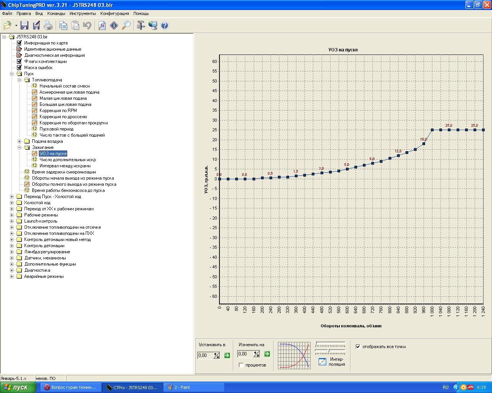Collapse the 'Топливоподача' tree folder
Screen dimensions: 492x393
20,80
